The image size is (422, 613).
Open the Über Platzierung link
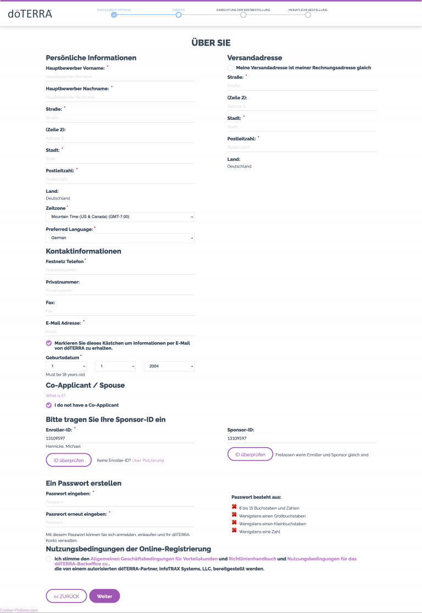pyautogui.click(x=148, y=460)
